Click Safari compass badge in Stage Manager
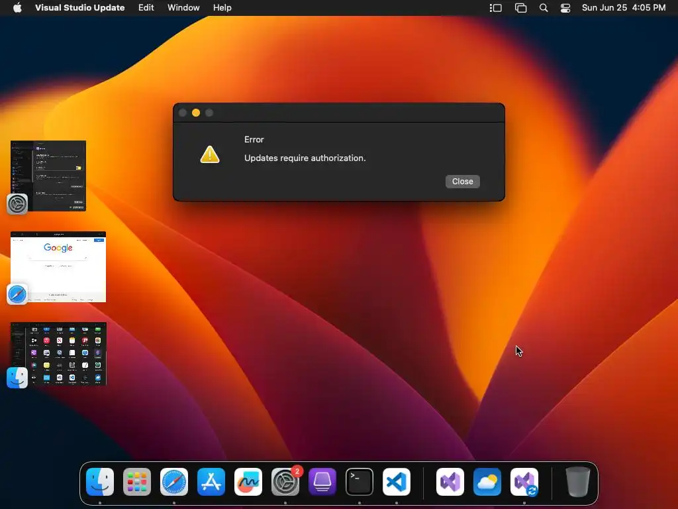Image resolution: width=678 pixels, height=509 pixels. point(17,294)
